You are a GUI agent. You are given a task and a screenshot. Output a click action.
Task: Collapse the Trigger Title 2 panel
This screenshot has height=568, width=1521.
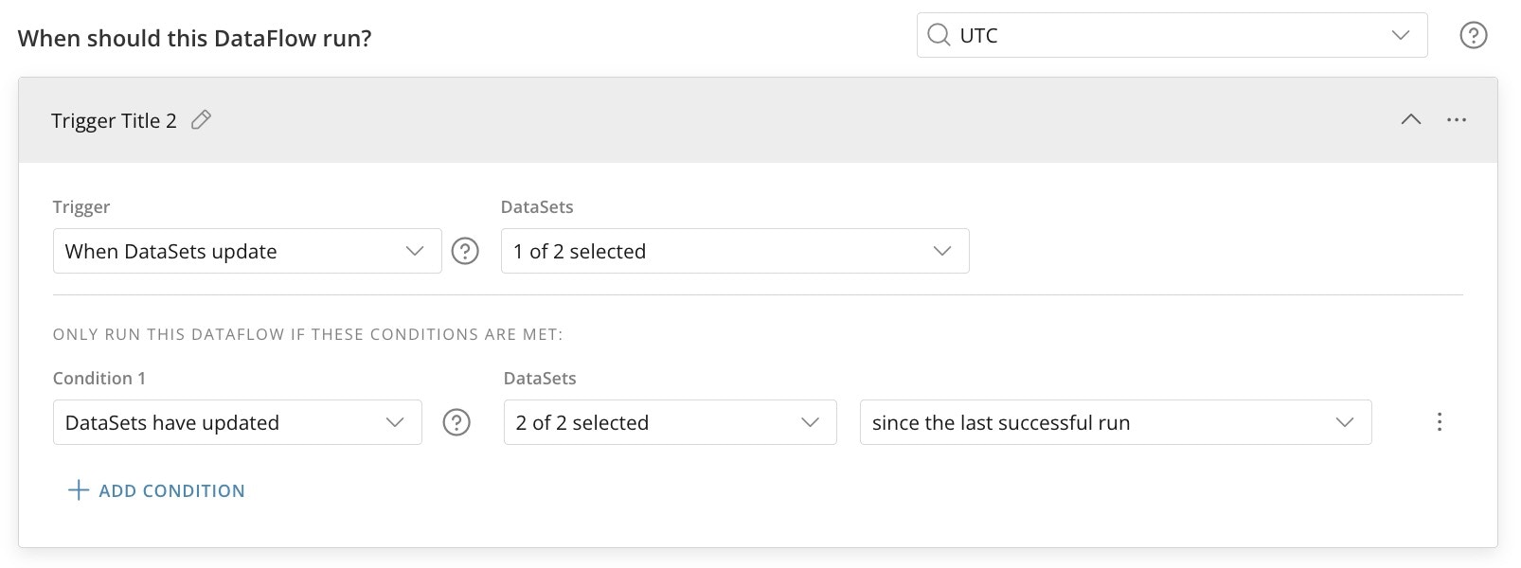(x=1411, y=120)
